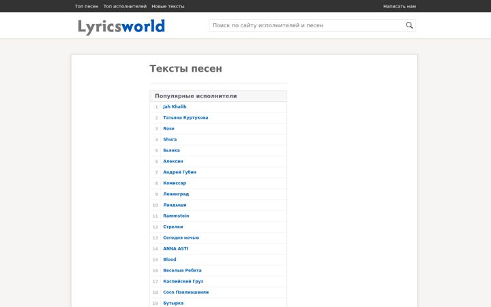Open the Lyricsworld logo homepage
Image resolution: width=491 pixels, height=307 pixels.
(x=121, y=27)
